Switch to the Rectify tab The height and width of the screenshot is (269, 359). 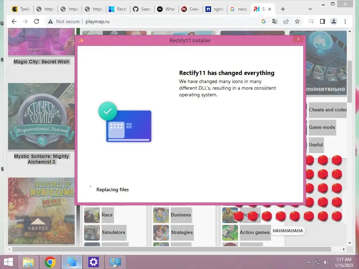tap(118, 9)
